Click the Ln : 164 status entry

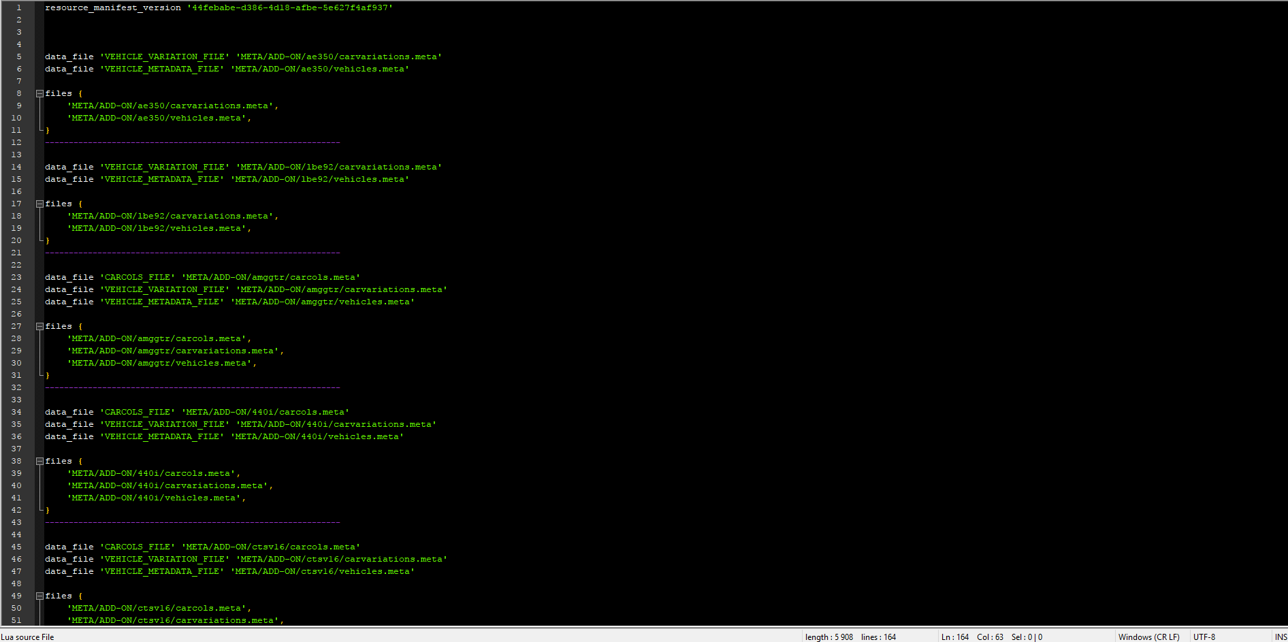point(954,637)
